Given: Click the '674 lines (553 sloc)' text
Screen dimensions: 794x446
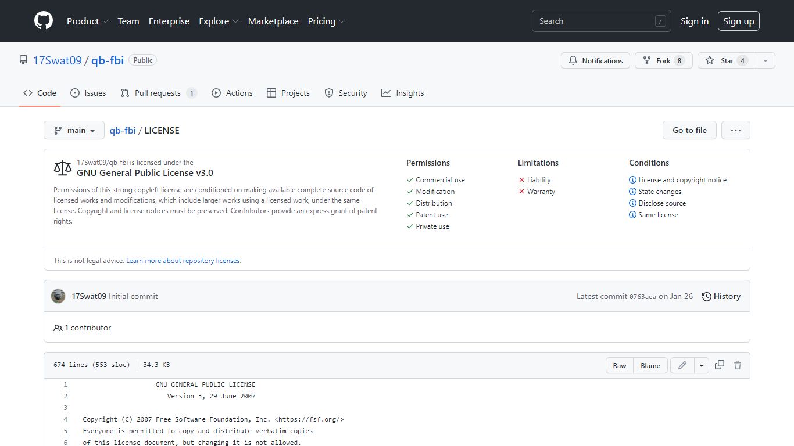Looking at the screenshot, I should (92, 365).
